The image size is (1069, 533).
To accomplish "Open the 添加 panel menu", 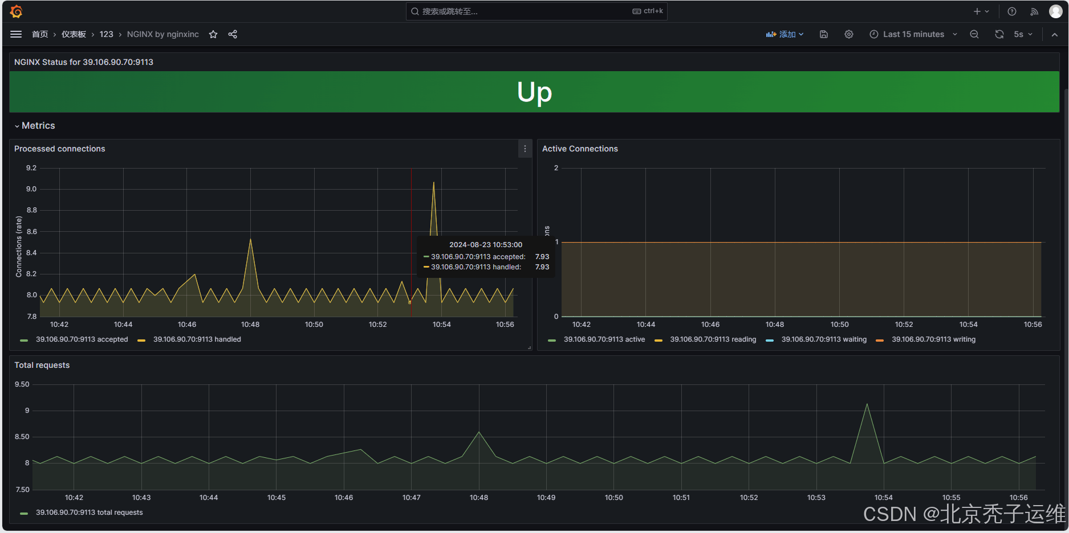I will click(x=785, y=34).
